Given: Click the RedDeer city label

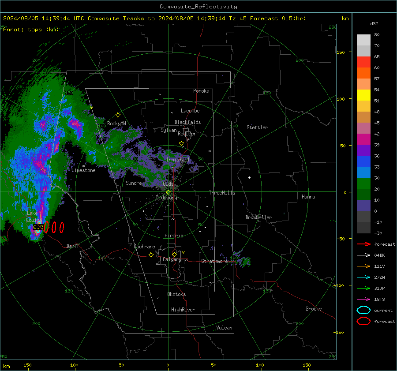Looking at the screenshot, I should click(187, 134).
